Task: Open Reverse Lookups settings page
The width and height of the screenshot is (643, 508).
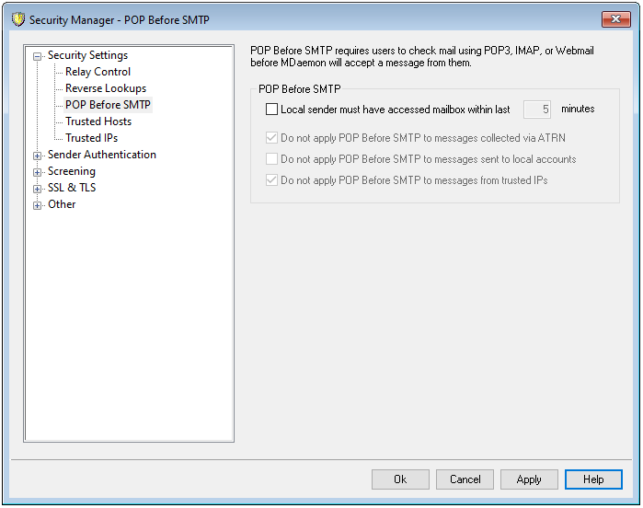Action: click(105, 88)
